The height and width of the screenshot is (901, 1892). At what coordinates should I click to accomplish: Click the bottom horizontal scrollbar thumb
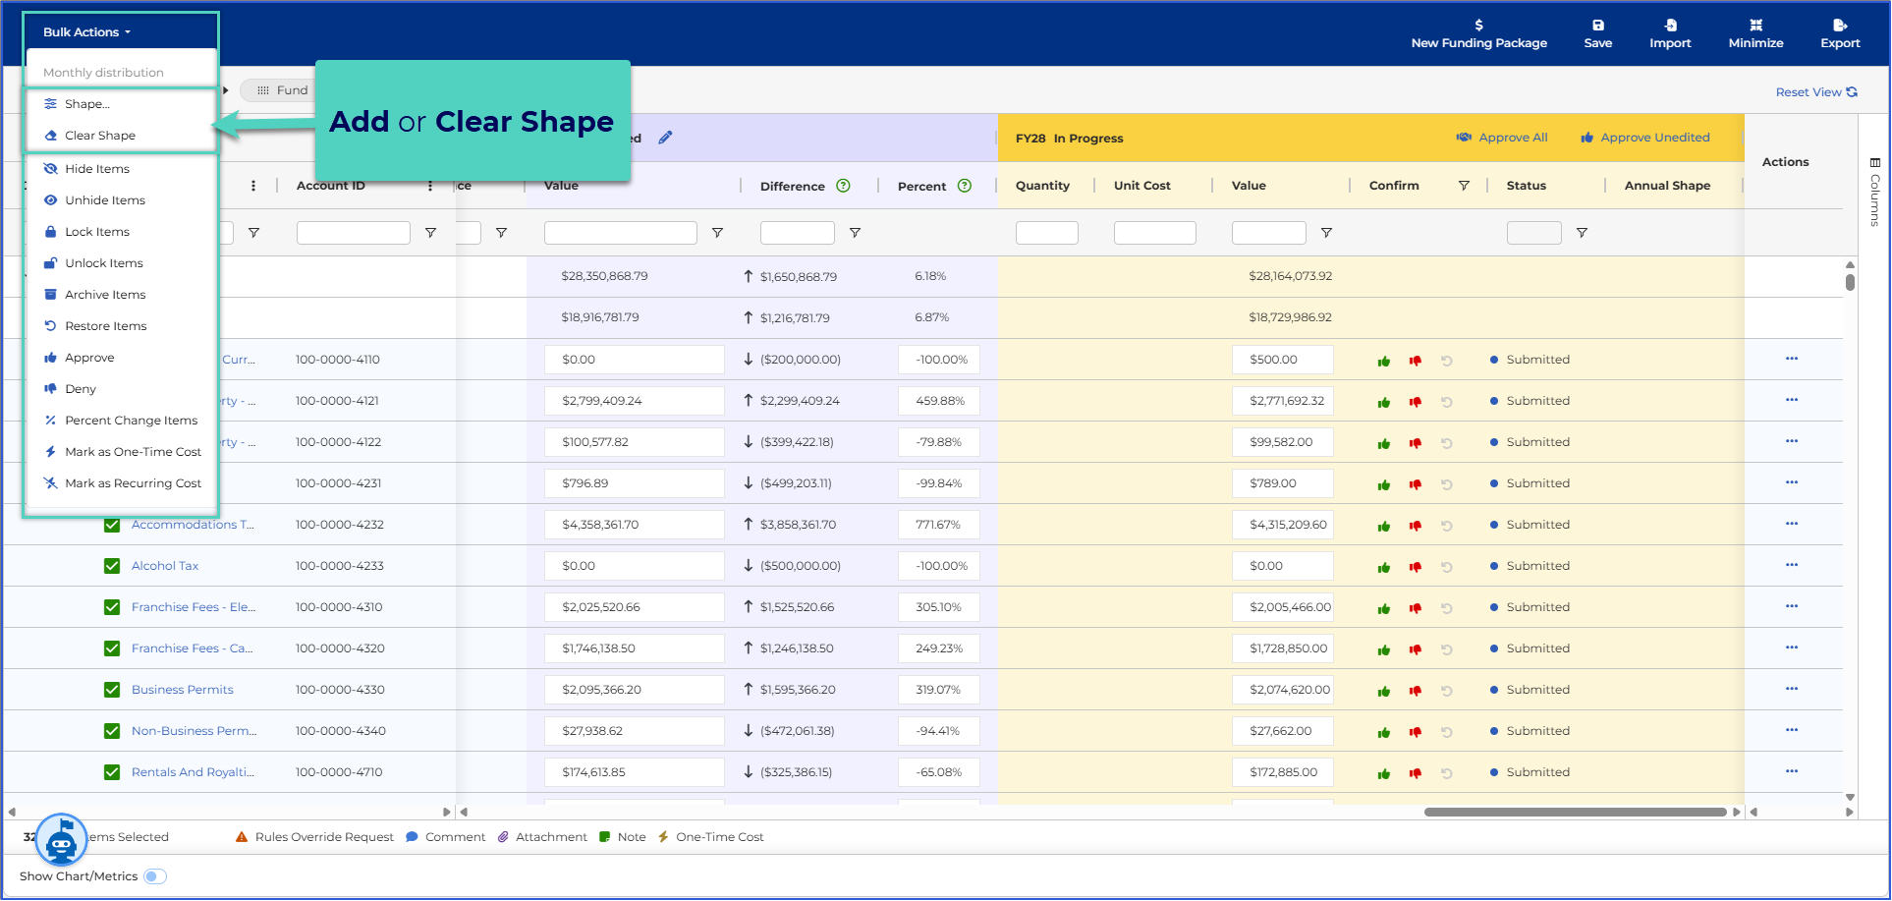click(1575, 813)
